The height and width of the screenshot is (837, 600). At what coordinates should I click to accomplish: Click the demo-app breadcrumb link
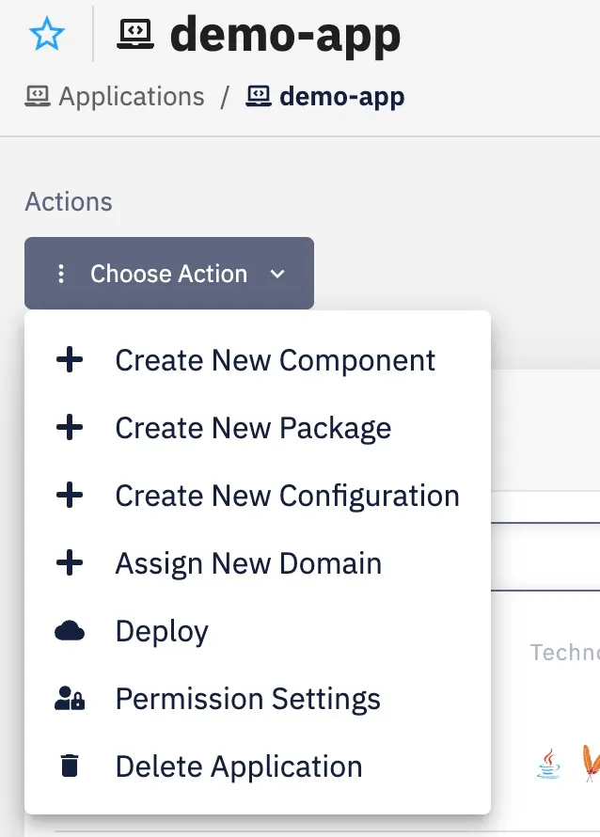[341, 97]
